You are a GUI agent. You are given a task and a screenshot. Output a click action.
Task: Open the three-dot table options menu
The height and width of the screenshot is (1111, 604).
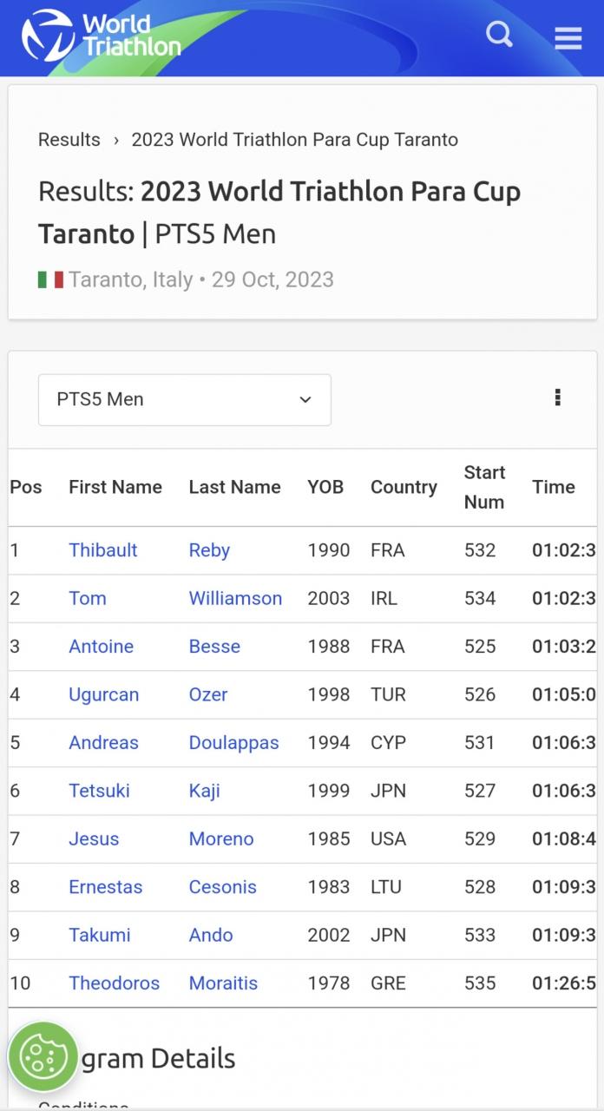coord(557,398)
